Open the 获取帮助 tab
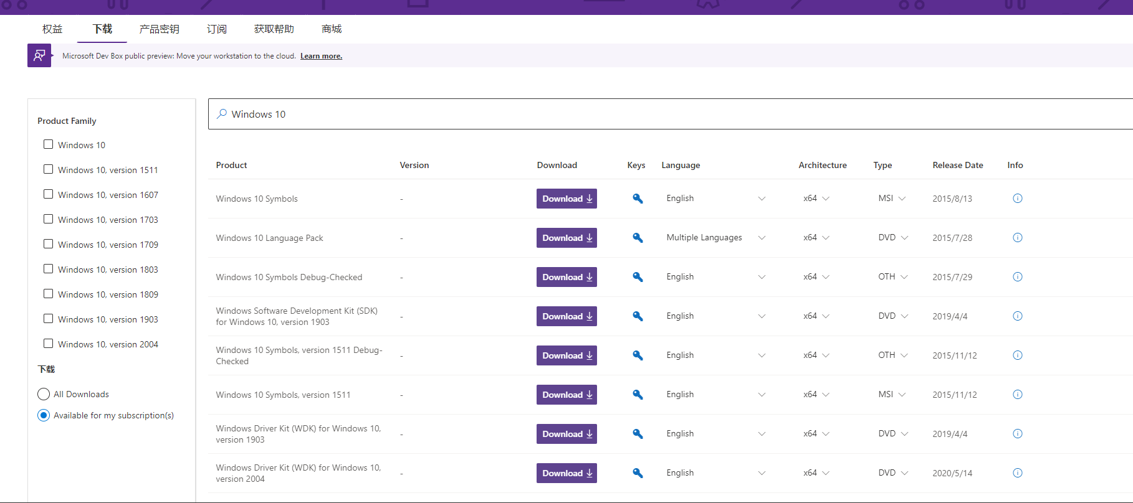The width and height of the screenshot is (1133, 503). tap(274, 29)
